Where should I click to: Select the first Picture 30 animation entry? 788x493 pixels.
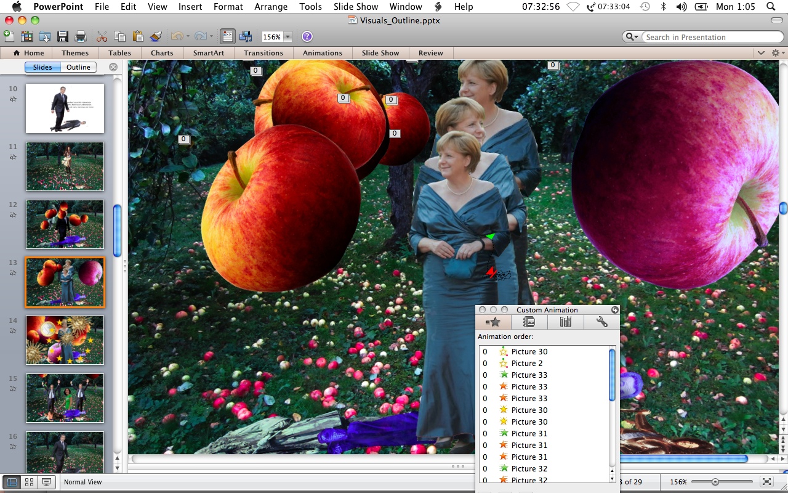529,352
